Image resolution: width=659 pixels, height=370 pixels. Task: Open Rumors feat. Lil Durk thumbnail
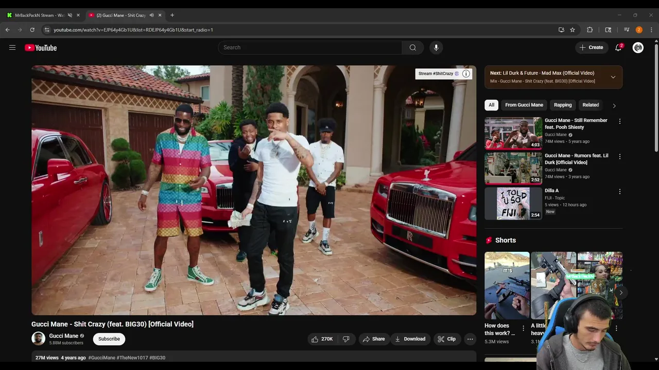pos(513,168)
